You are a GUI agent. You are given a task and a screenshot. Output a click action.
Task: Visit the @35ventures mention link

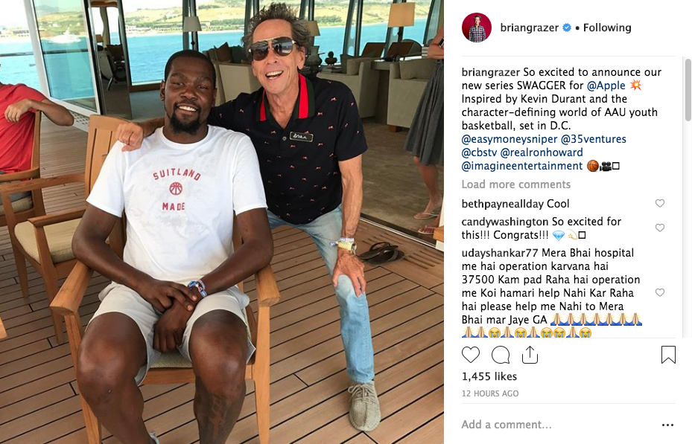click(594, 139)
